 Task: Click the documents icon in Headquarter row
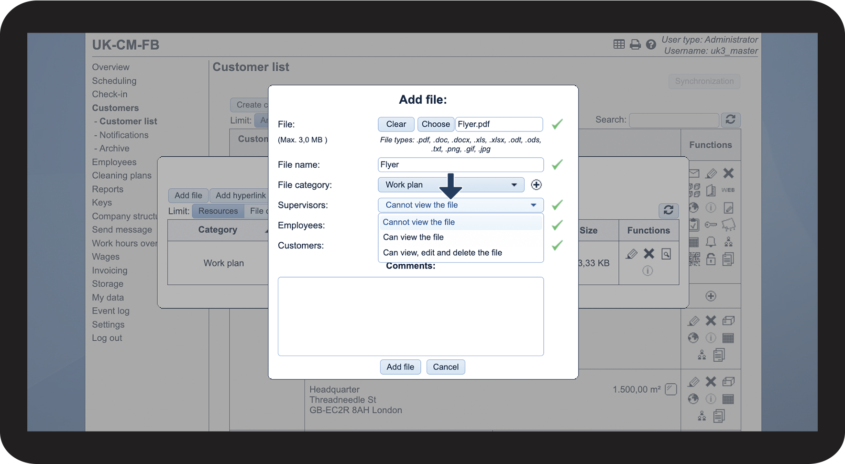(x=719, y=416)
